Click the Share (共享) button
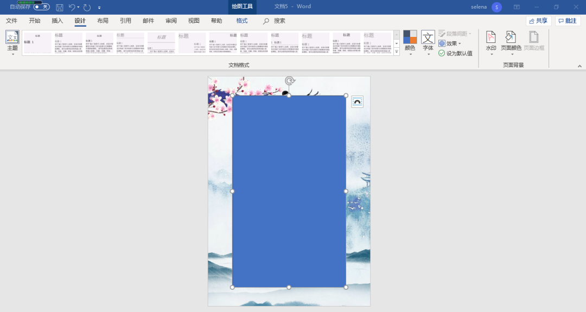 (539, 21)
